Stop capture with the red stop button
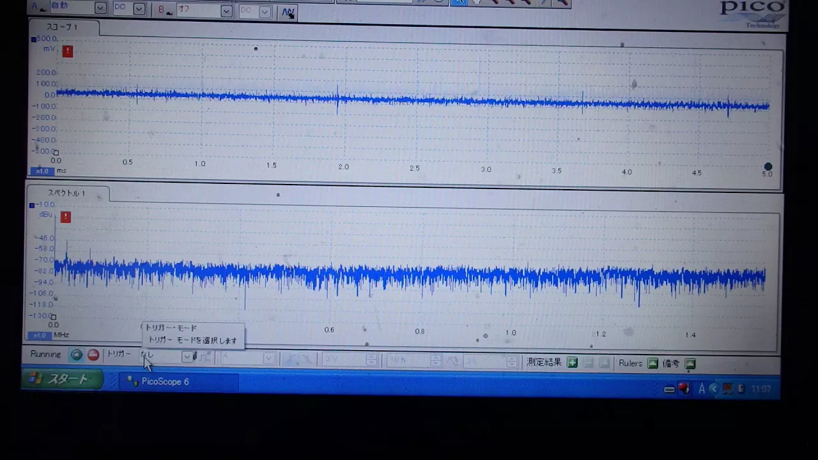This screenshot has width=818, height=460. click(x=93, y=355)
